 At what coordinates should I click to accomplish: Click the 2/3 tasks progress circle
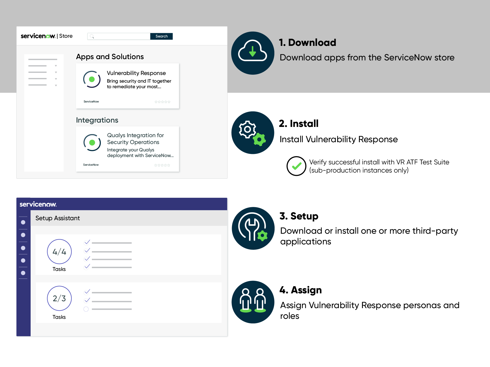(x=59, y=298)
